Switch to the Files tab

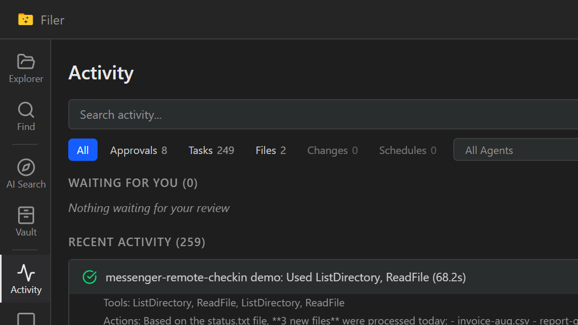[270, 150]
